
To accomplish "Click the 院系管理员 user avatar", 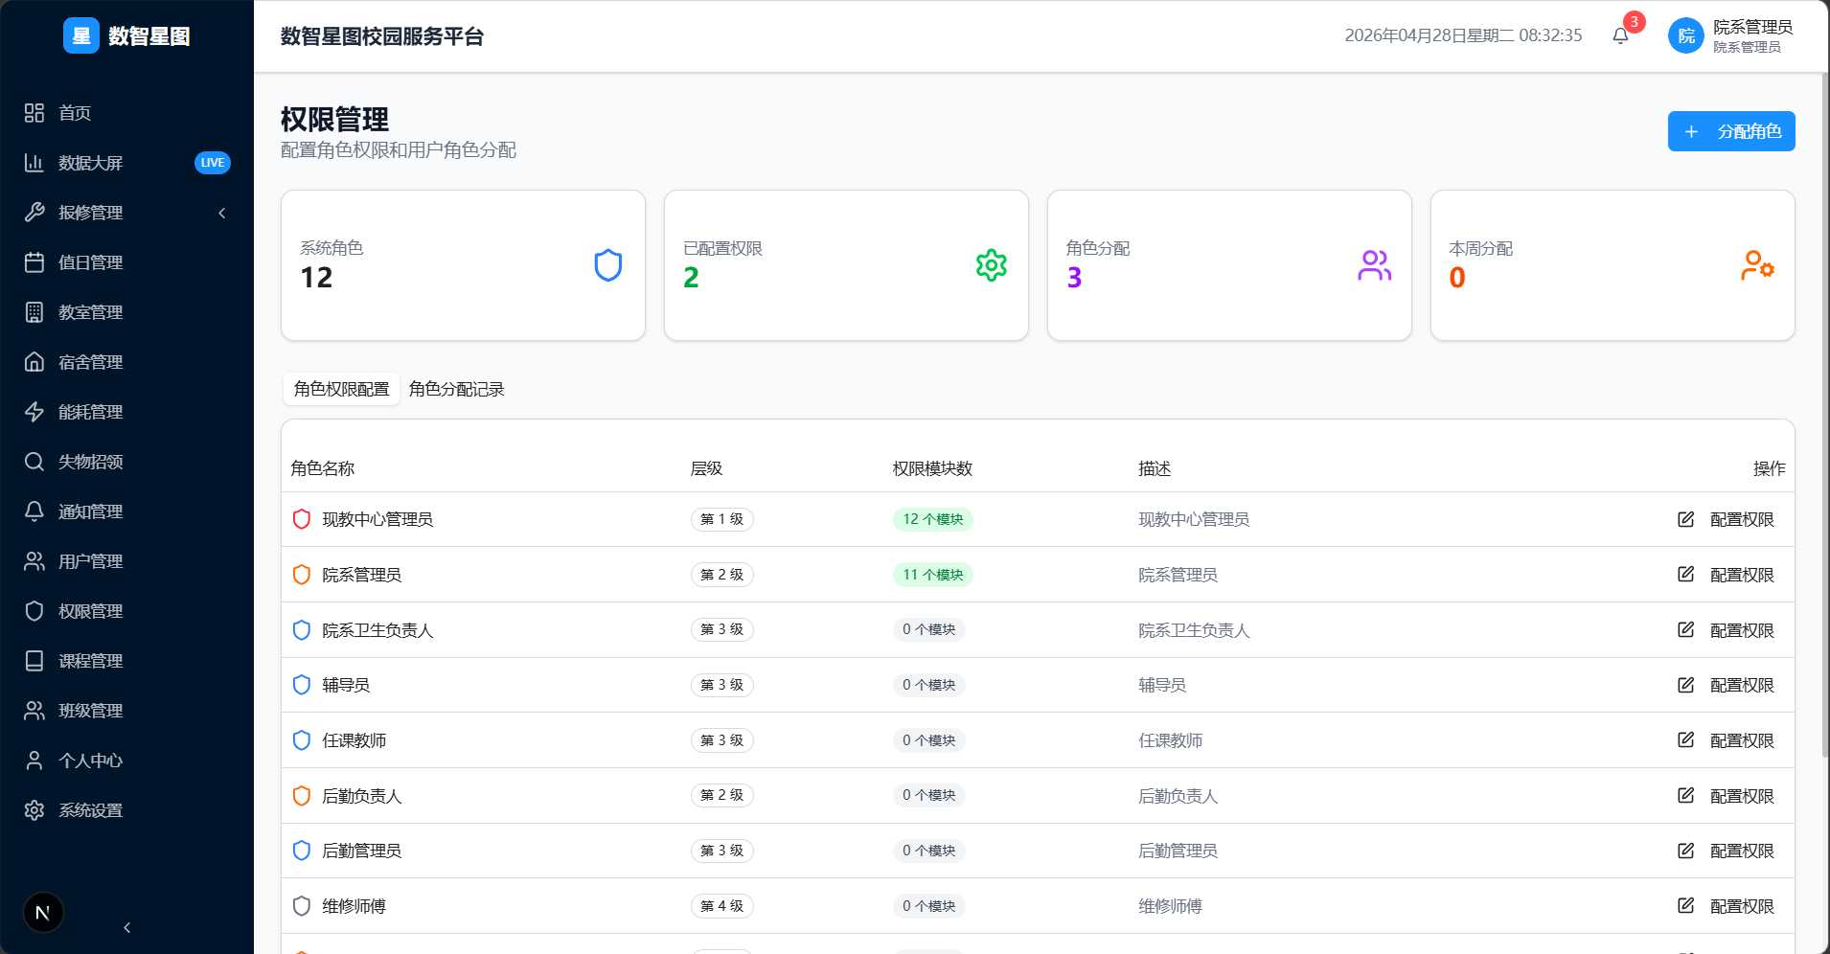I will (1686, 36).
